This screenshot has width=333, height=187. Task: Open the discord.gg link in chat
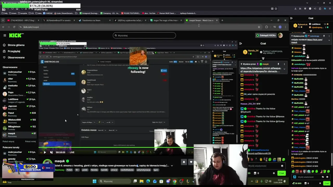click(x=259, y=153)
